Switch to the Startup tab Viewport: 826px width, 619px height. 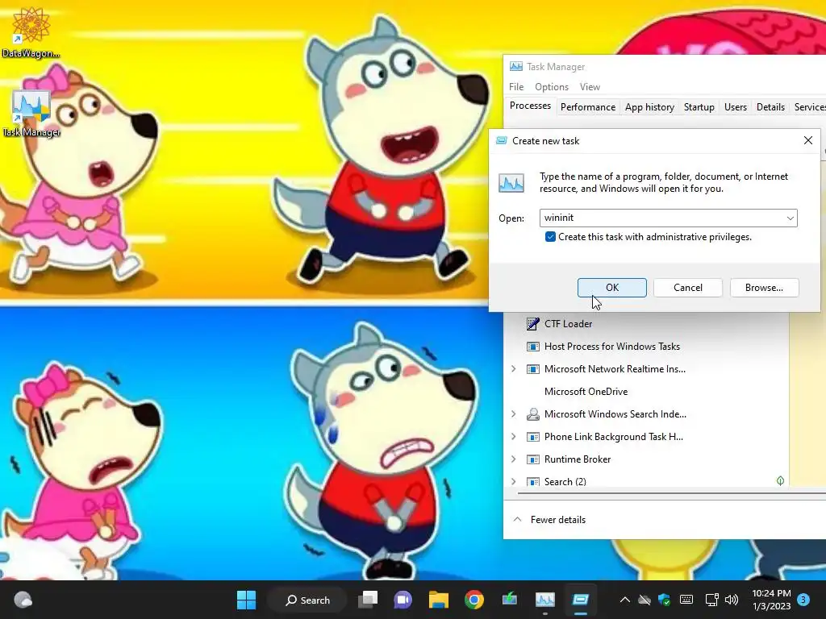pyautogui.click(x=699, y=107)
